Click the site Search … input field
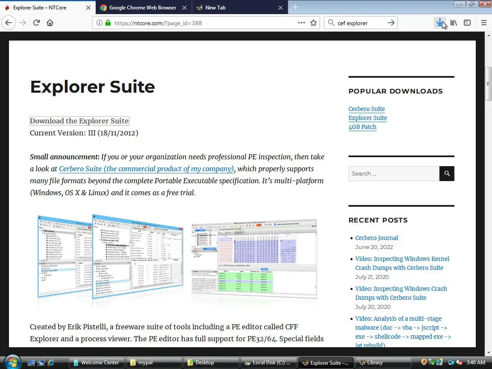The image size is (492, 369). pos(394,173)
